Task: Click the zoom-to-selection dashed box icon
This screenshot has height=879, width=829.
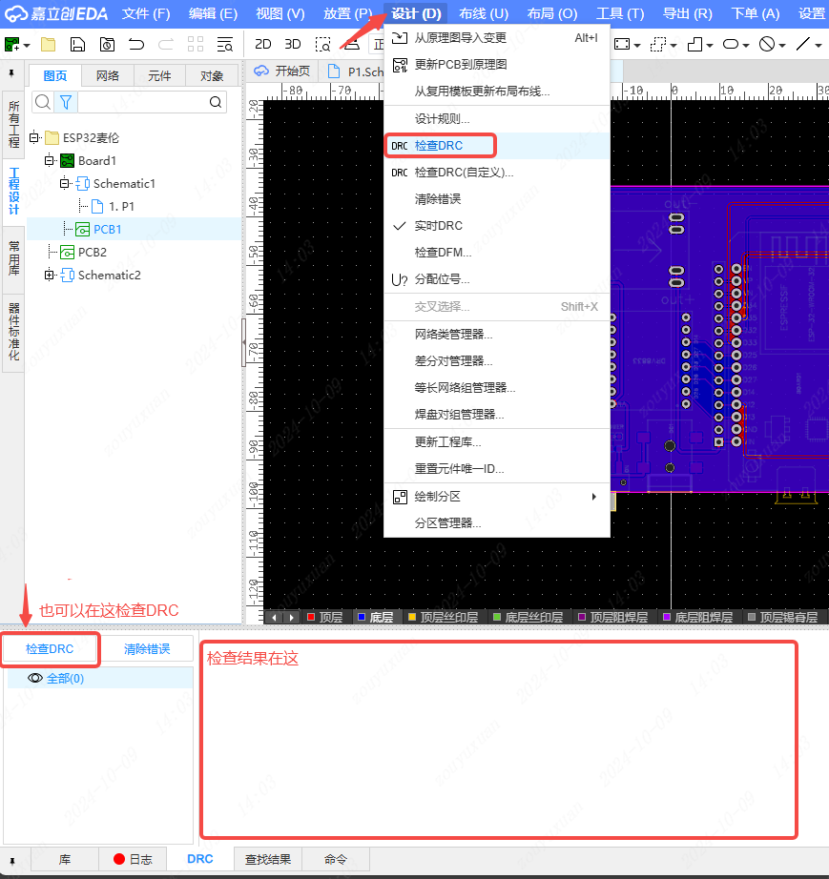Action: tap(322, 44)
